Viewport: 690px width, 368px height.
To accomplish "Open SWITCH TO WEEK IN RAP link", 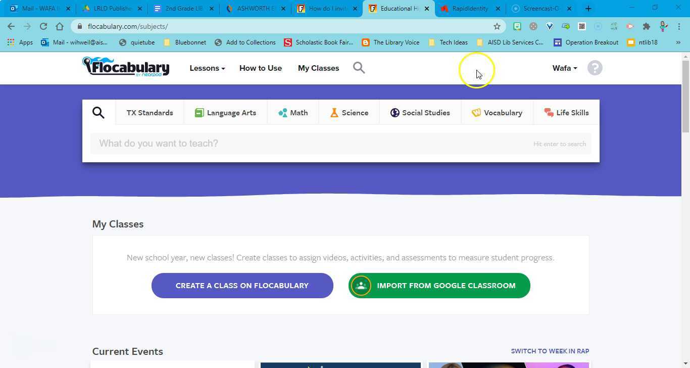I will pos(550,351).
